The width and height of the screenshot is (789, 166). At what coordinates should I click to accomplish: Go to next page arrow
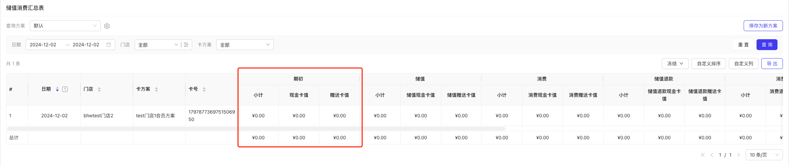(739, 155)
